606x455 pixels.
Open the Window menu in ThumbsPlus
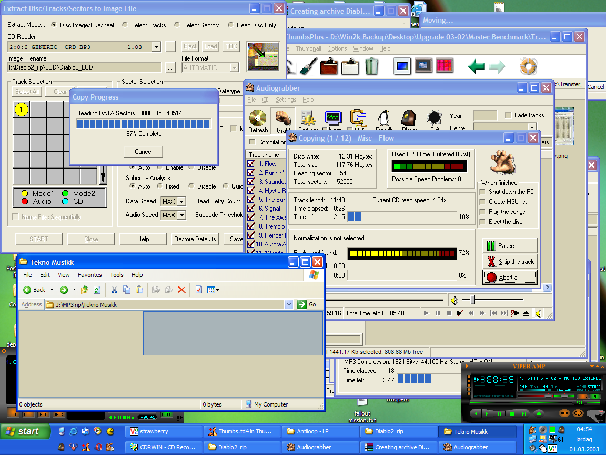pos(363,48)
